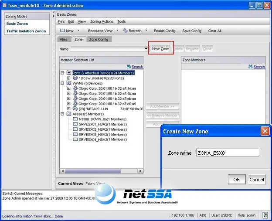Click the Qlogic 32:a7:c0:a9 device icon

point(75,104)
